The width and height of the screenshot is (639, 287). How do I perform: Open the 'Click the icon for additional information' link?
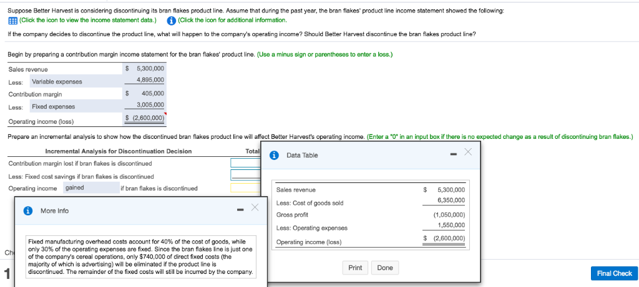[233, 20]
